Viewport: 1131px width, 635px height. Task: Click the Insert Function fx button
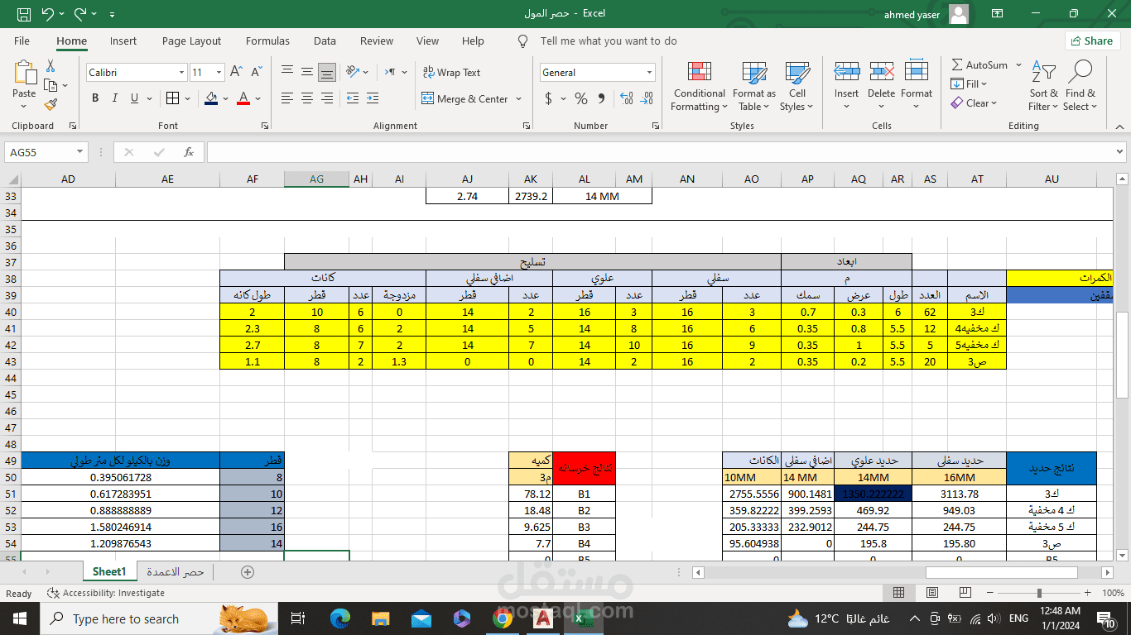click(x=189, y=152)
